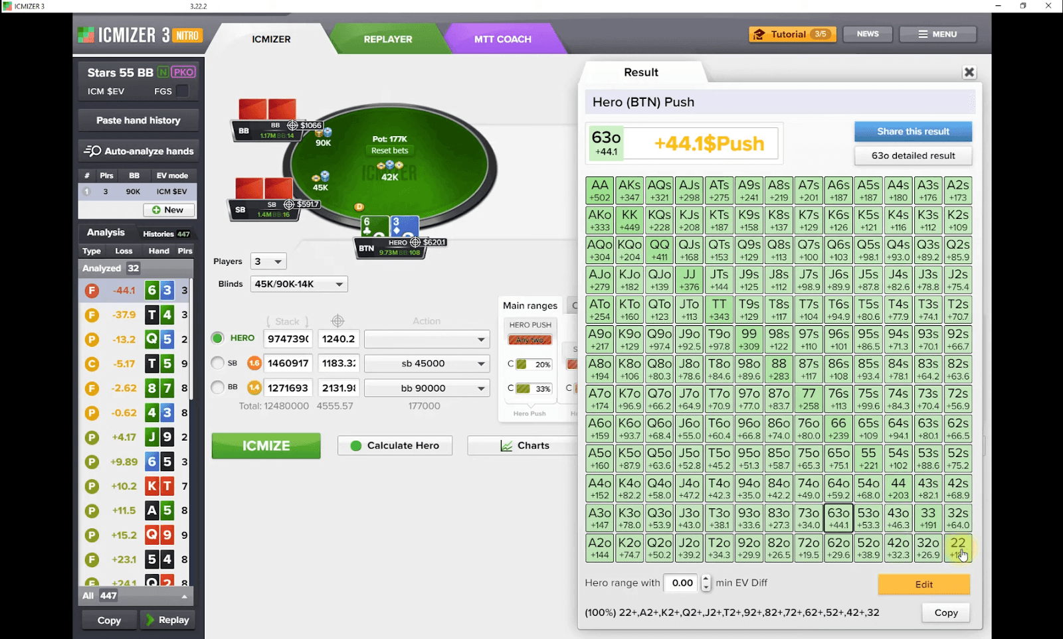Select setup row 1 with 90K ICM $EV
Image resolution: width=1063 pixels, height=639 pixels.
point(138,192)
